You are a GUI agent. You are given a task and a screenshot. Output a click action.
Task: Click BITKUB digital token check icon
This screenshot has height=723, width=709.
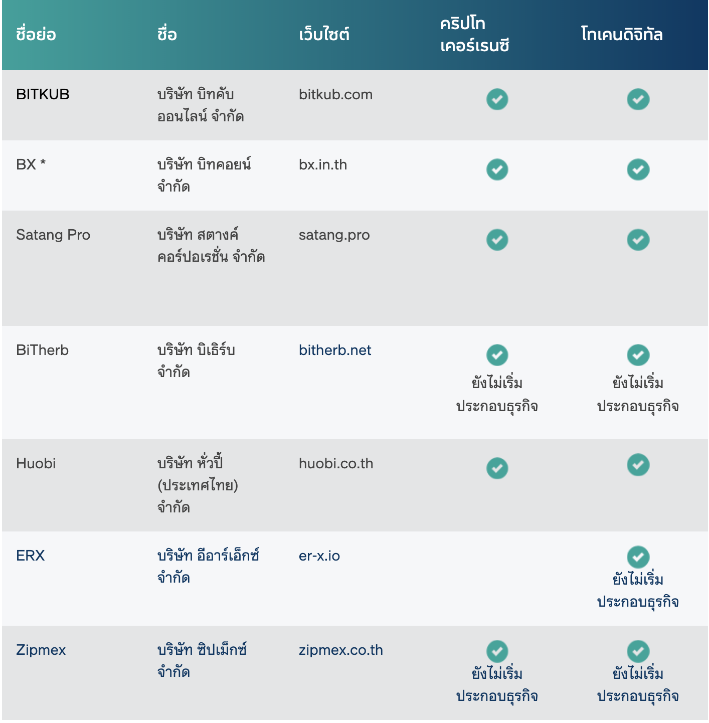pyautogui.click(x=638, y=99)
